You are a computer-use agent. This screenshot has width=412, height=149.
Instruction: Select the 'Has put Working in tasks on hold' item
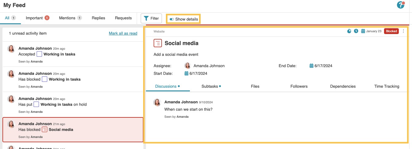tap(73, 105)
